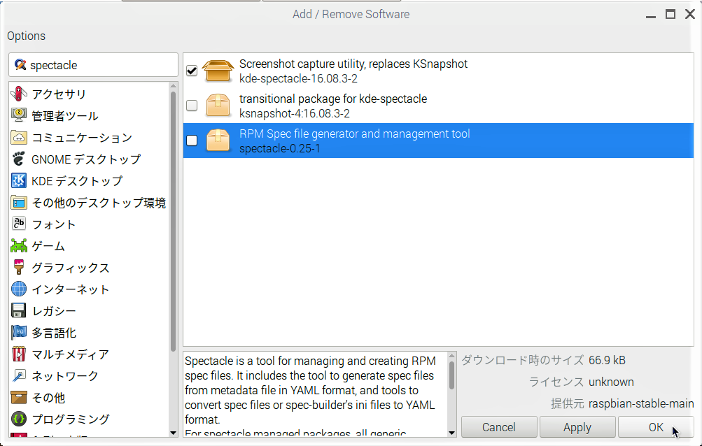Select the KDE デスクトップ category label
Image resolution: width=702 pixels, height=446 pixels.
pos(77,181)
